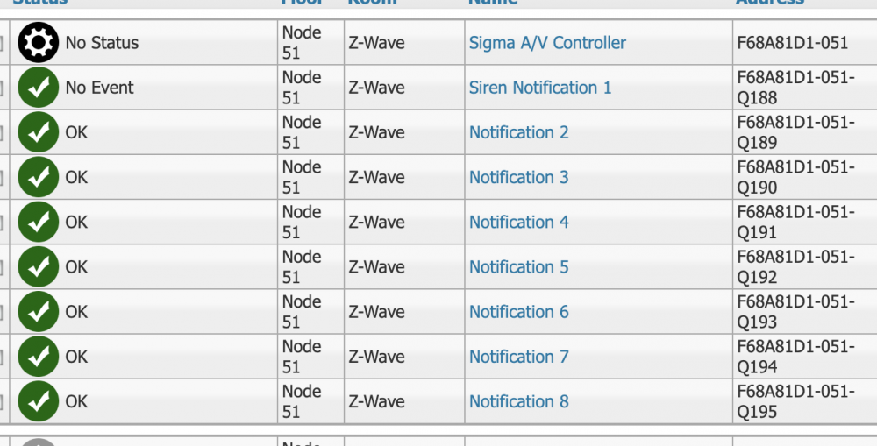Select the Notification 6 name link

pos(518,312)
